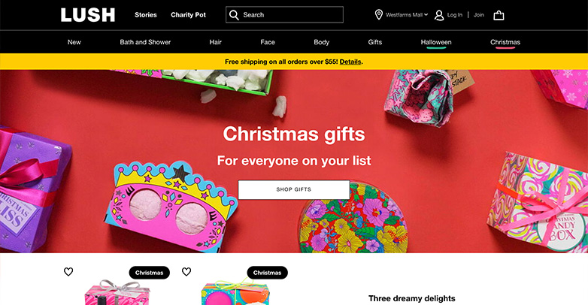Viewport: 588px width, 305px height.
Task: Click the store location pin icon
Action: [379, 14]
